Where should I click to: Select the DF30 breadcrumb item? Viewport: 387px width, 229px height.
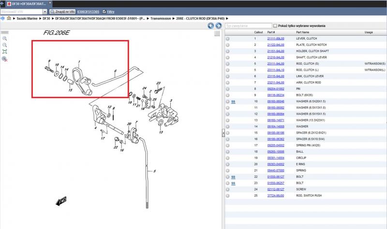(46, 18)
